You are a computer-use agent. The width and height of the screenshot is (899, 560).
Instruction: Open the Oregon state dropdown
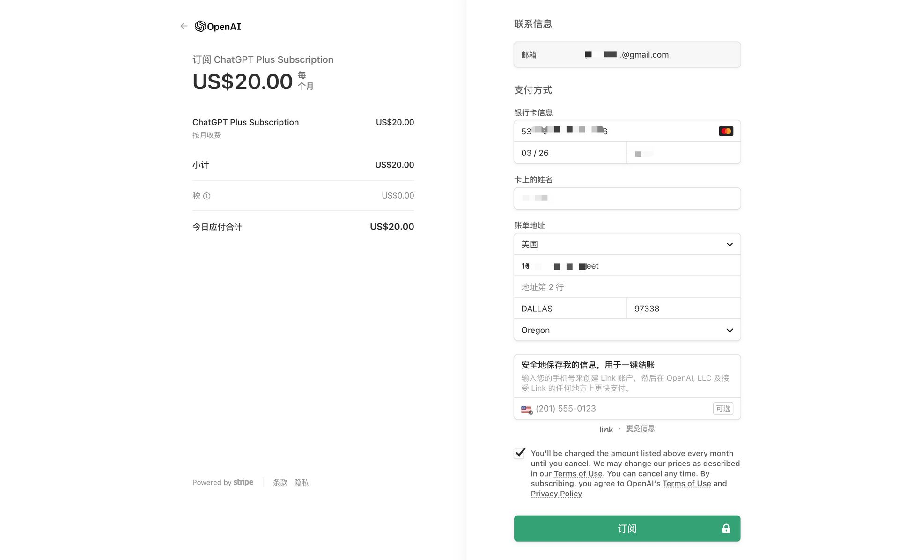click(x=627, y=330)
